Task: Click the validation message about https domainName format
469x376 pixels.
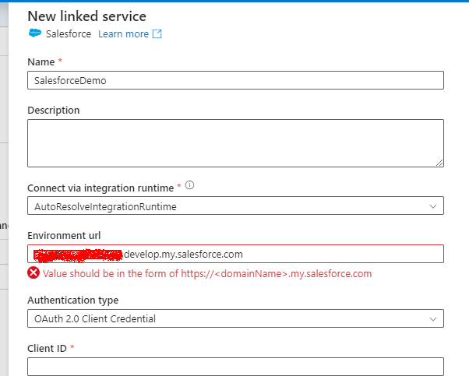Action: [x=207, y=273]
